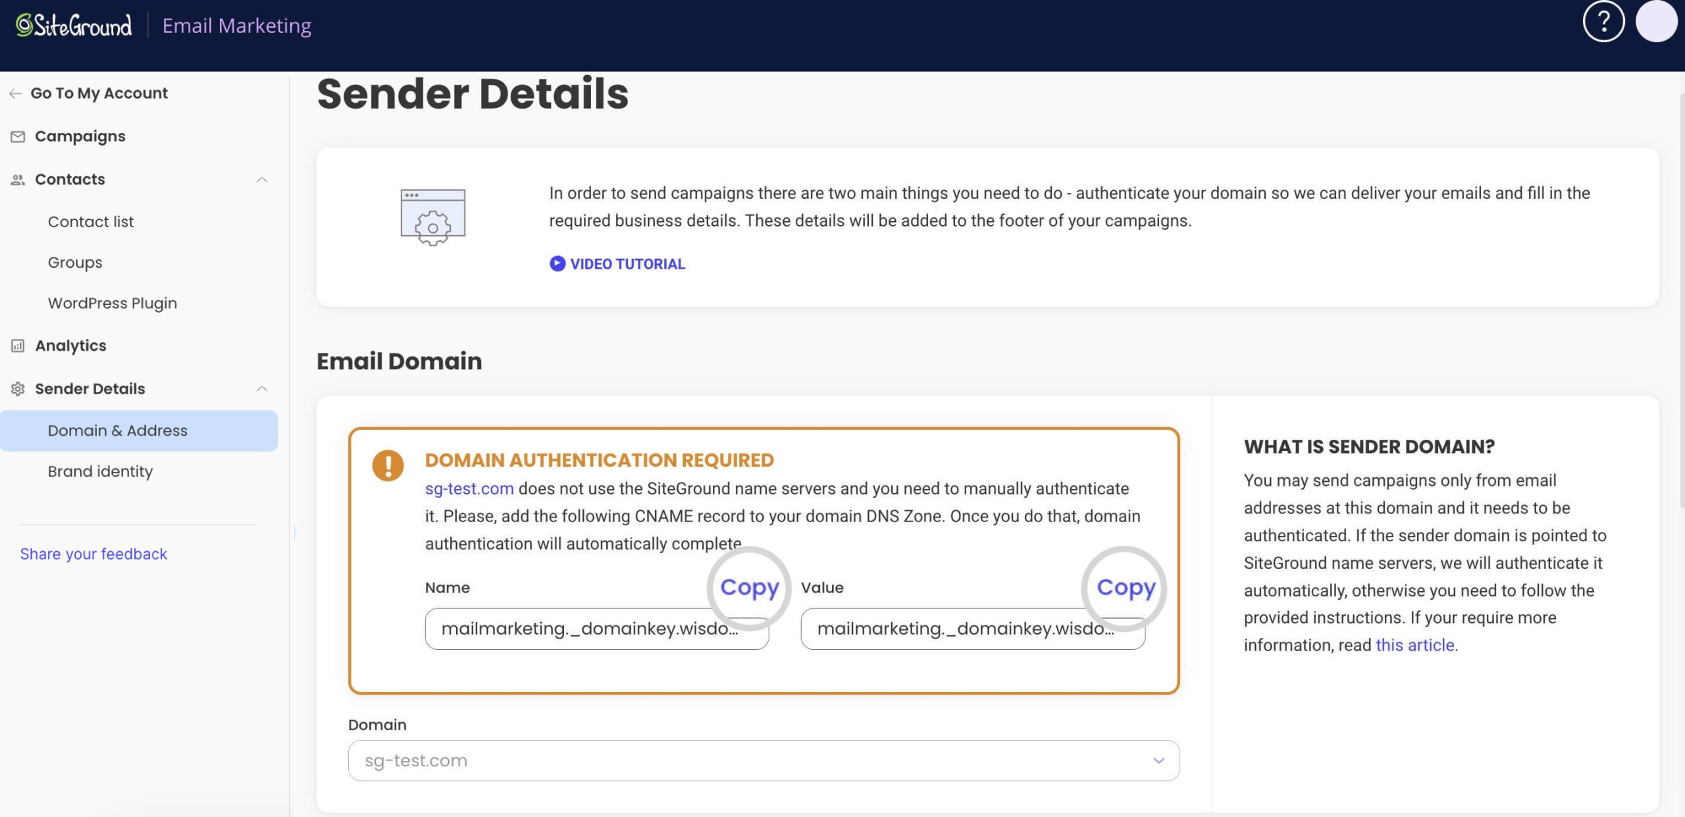
Task: Copy the CNAME Value field
Action: 1126,587
